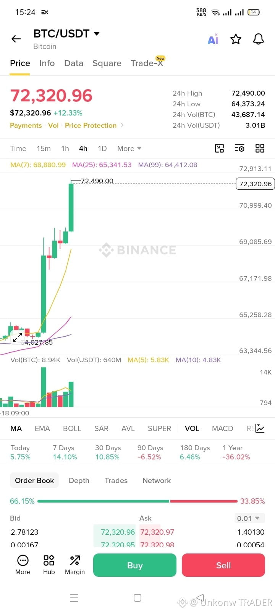
Task: Tap the MA(99): 64,412.08 label
Action: pos(168,165)
